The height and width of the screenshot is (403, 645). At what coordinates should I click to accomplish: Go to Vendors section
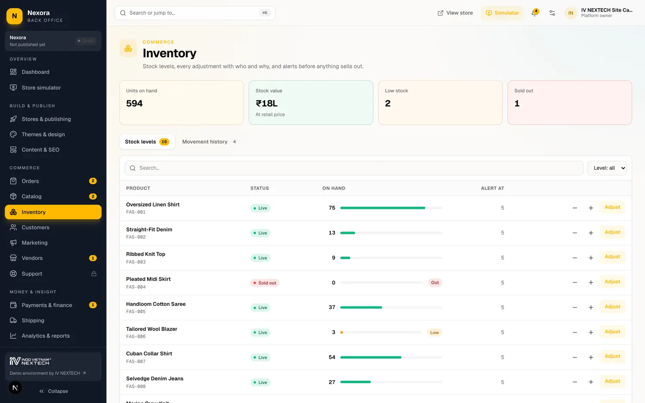pos(53,258)
